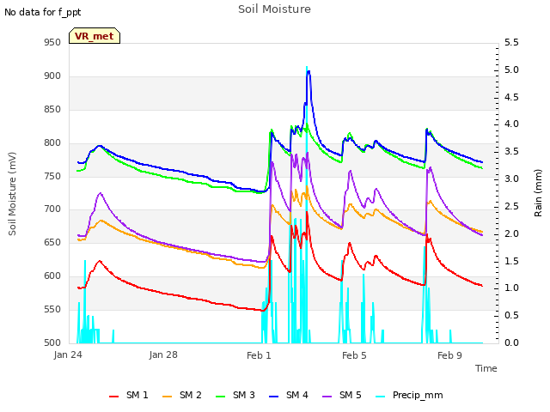Click the Feb 9 x-axis tick label

[x=449, y=355]
